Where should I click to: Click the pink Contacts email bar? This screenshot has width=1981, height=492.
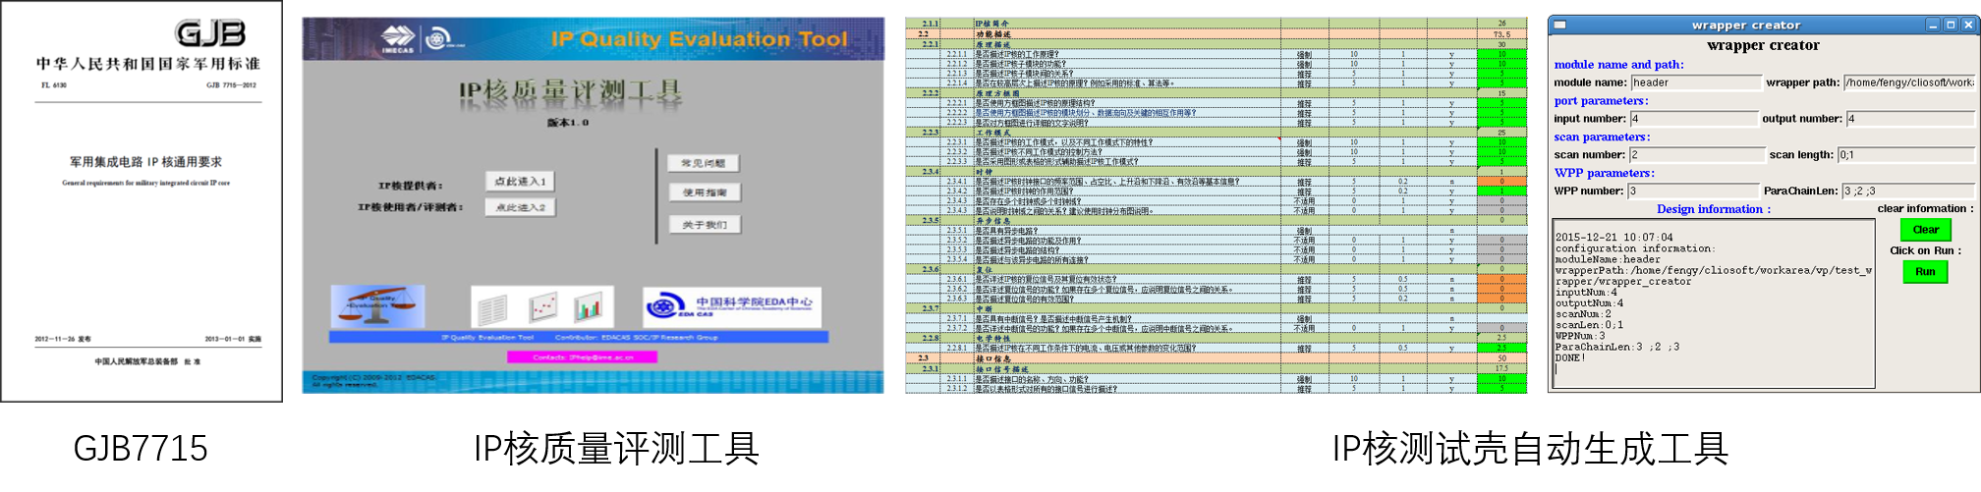point(582,357)
